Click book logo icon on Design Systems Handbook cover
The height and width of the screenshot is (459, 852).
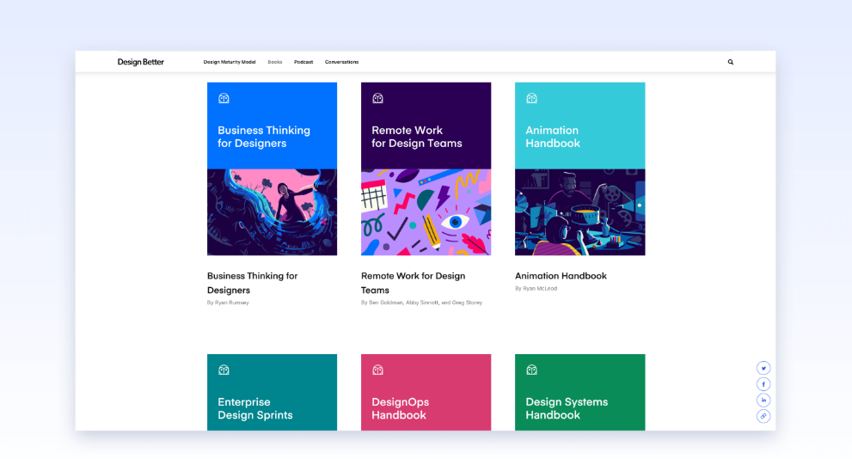click(531, 370)
